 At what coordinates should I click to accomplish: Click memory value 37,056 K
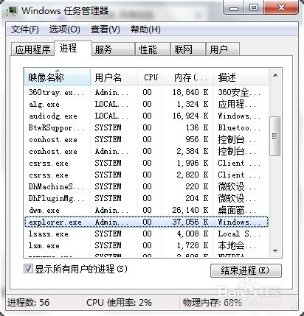coord(190,222)
